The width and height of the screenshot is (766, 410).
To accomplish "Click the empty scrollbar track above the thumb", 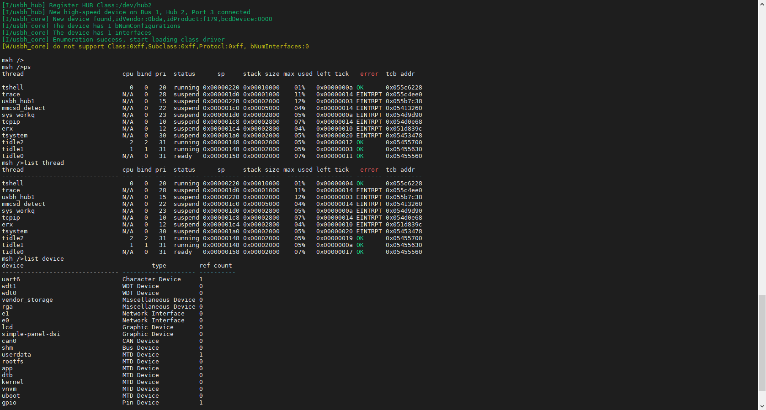I will (761, 151).
